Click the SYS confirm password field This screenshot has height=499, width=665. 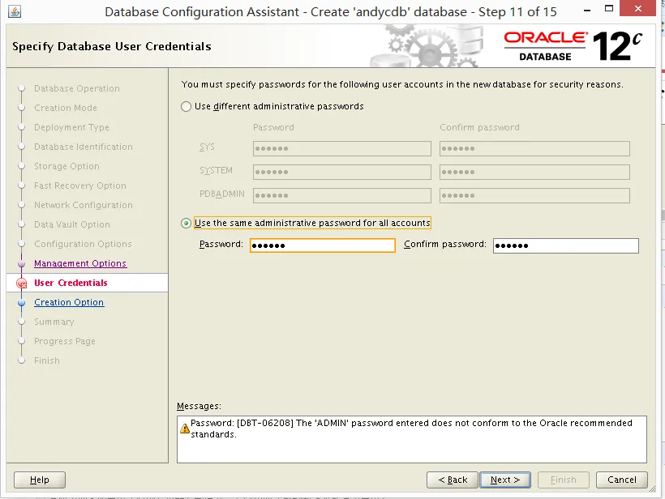[534, 149]
